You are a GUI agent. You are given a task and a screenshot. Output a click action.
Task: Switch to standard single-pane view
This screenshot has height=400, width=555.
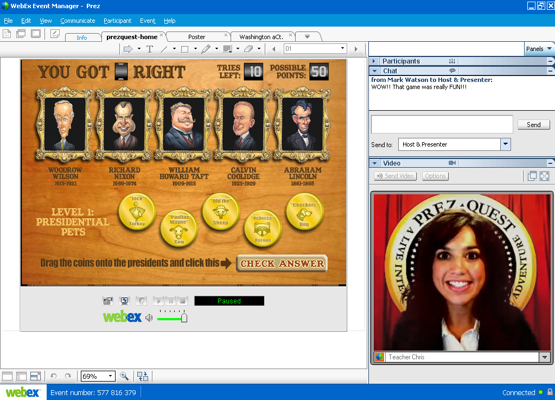pyautogui.click(x=7, y=376)
